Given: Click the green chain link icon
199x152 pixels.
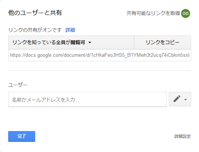Looking at the screenshot, I should click(186, 13).
